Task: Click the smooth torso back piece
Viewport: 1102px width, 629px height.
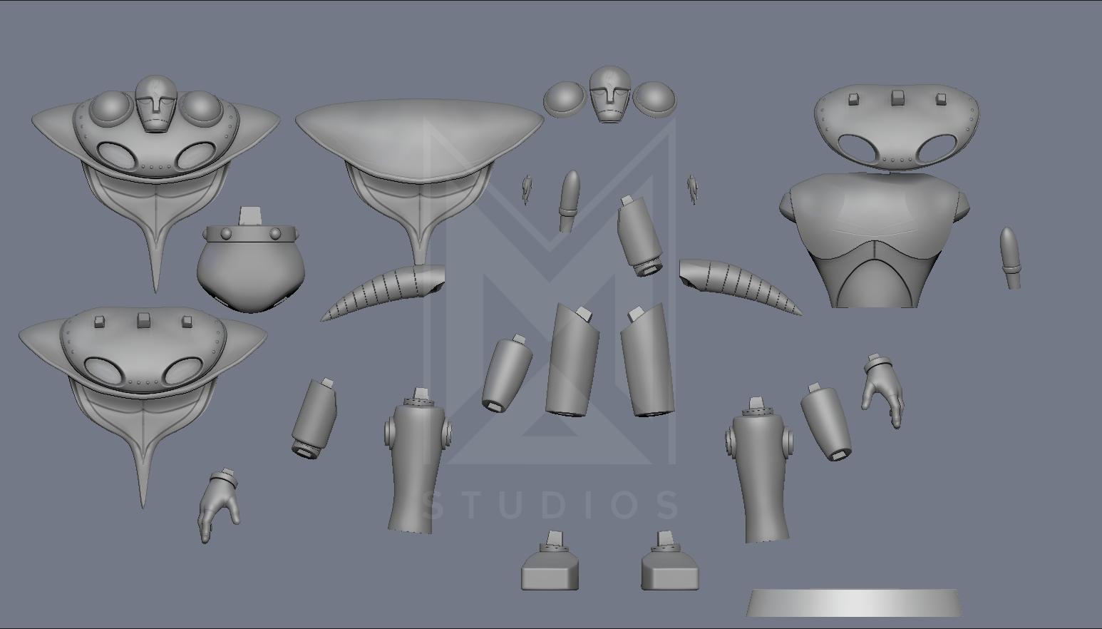Action: click(874, 235)
